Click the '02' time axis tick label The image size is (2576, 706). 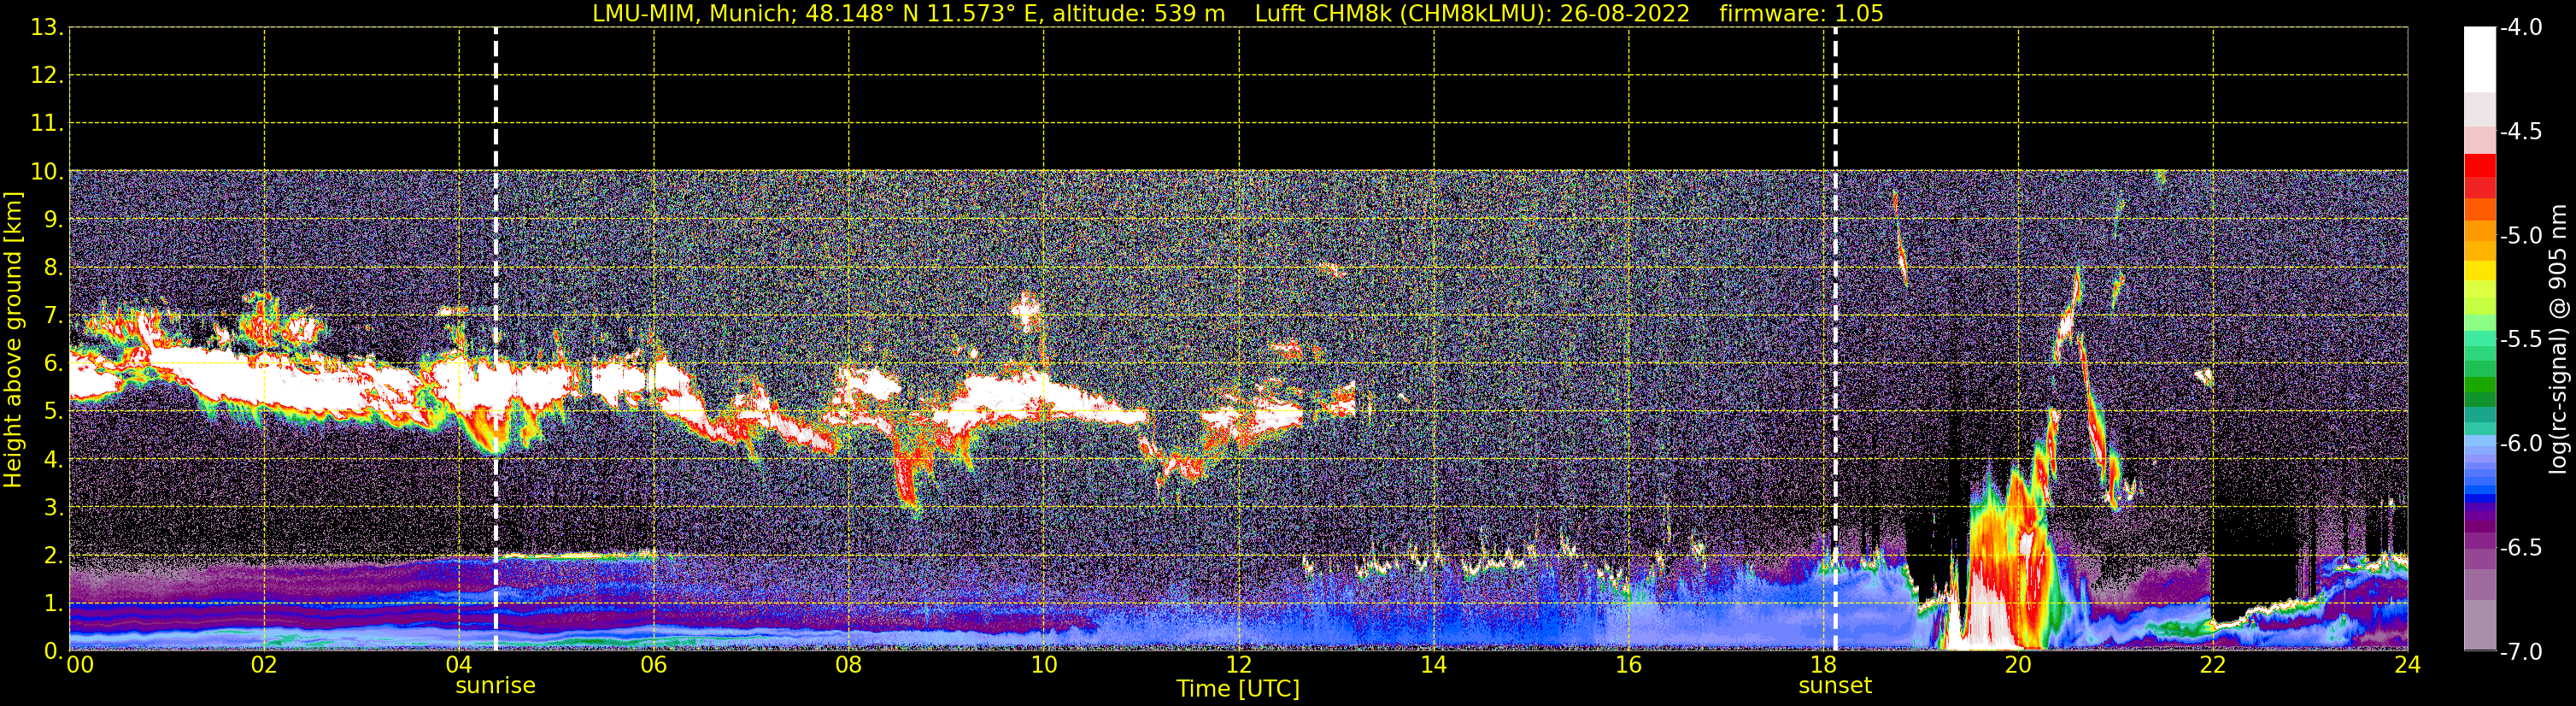click(x=264, y=665)
